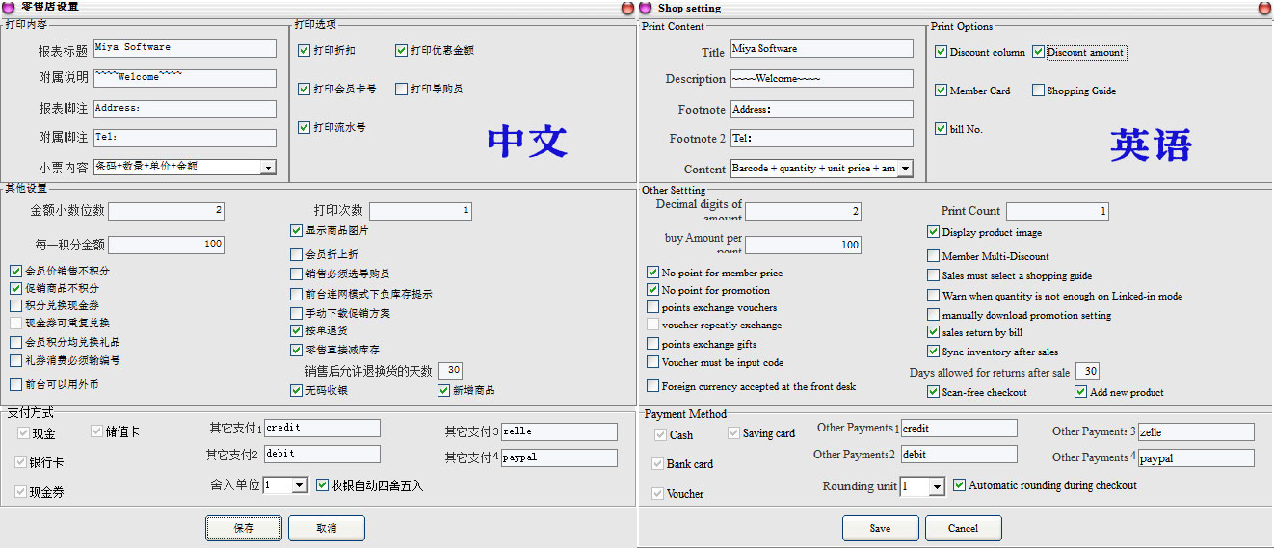Click the Description input field
This screenshot has width=1274, height=548.
tap(821, 79)
